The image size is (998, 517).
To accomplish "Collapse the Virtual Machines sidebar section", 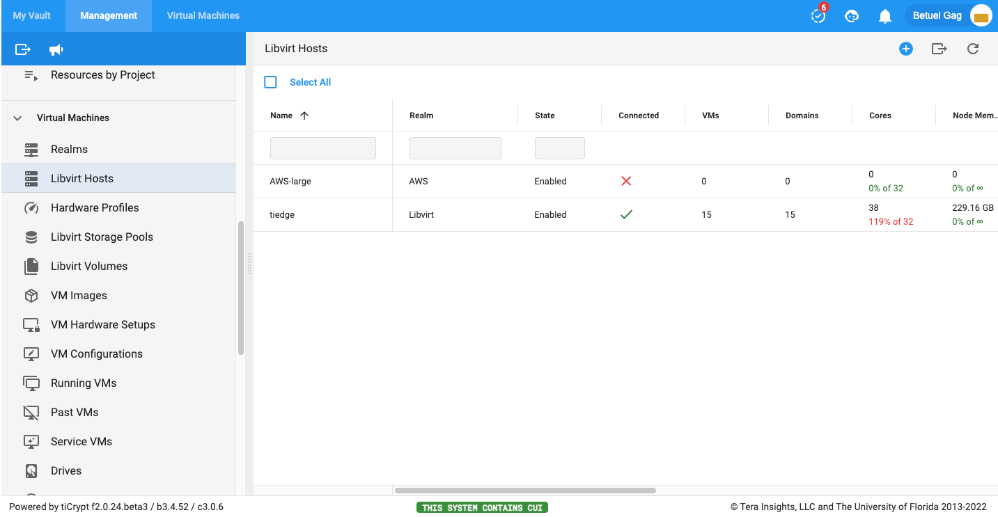I will click(18, 118).
